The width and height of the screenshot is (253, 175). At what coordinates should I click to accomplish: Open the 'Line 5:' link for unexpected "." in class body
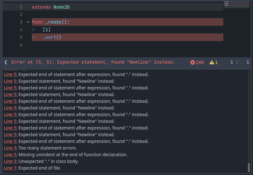(11, 161)
